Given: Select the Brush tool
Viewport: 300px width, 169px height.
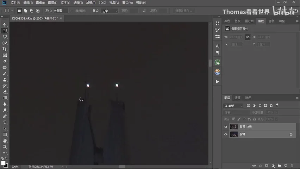Looking at the screenshot, I should (5, 74).
